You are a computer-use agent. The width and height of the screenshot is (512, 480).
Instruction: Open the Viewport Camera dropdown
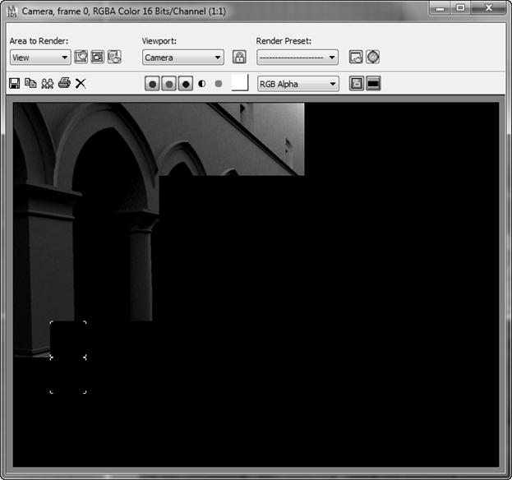pos(182,58)
